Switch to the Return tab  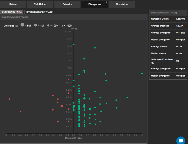click(13, 4)
